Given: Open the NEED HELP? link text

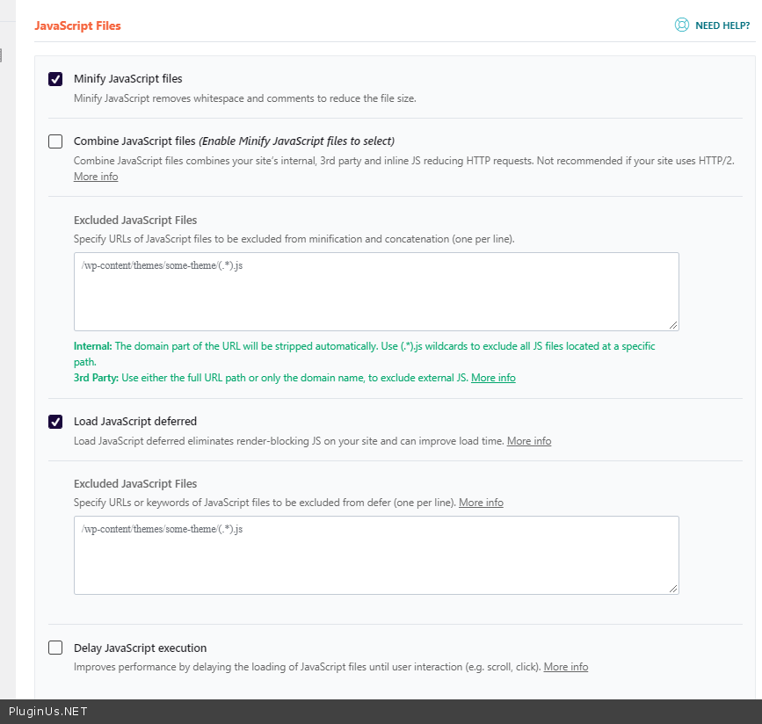Looking at the screenshot, I should [722, 26].
